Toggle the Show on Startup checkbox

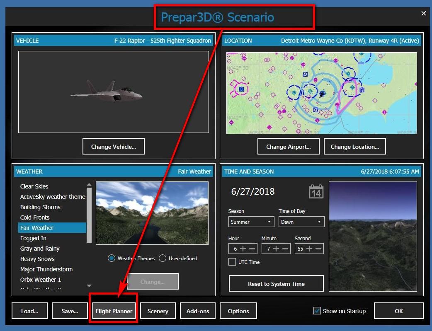pos(317,311)
